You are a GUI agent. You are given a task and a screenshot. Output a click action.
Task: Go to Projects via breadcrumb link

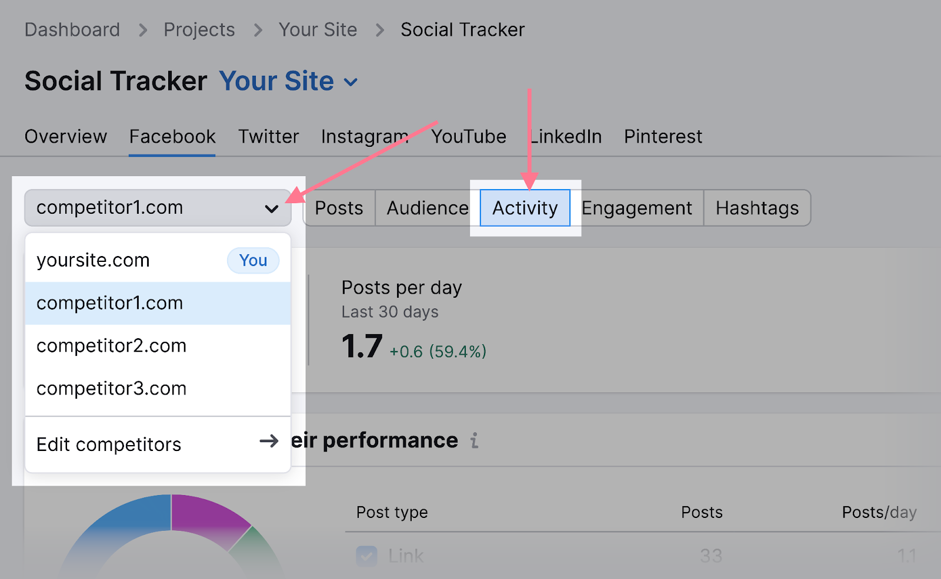point(199,30)
